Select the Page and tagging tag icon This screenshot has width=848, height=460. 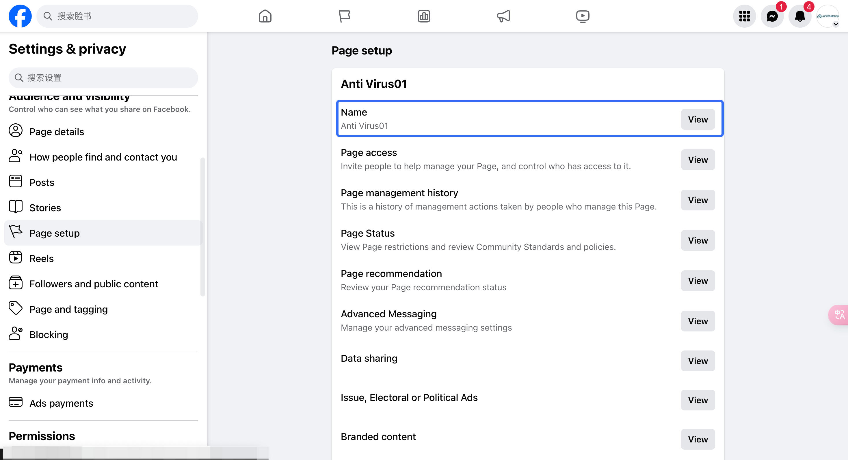(16, 308)
